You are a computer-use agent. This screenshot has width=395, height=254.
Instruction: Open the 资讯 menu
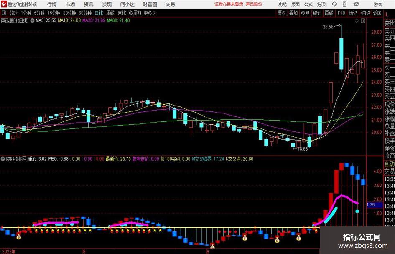(89, 4)
